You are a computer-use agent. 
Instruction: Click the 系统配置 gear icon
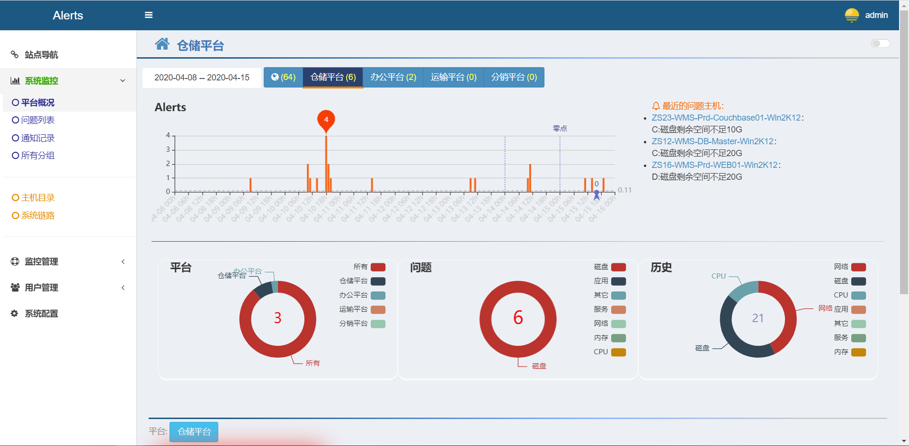[15, 313]
